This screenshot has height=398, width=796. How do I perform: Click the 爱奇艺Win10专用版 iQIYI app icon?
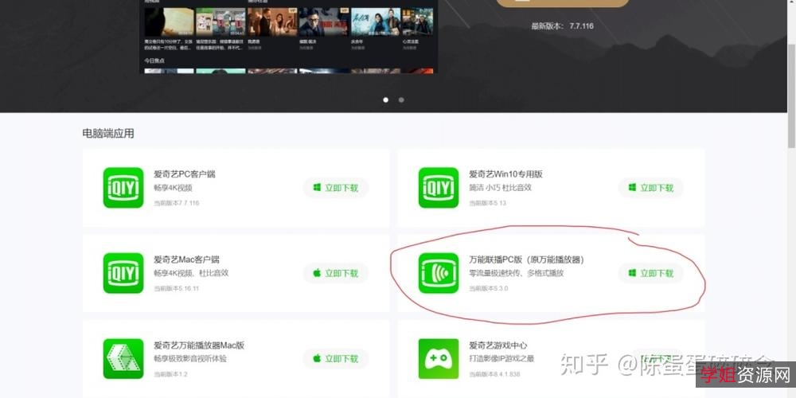pyautogui.click(x=439, y=188)
